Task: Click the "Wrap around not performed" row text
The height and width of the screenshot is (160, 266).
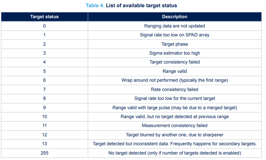Action: coord(175,80)
